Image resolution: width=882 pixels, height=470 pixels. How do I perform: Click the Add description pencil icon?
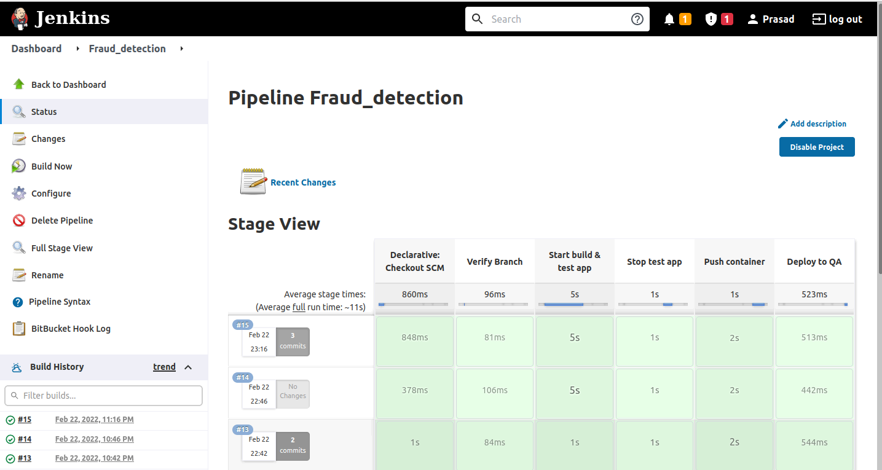pyautogui.click(x=782, y=123)
